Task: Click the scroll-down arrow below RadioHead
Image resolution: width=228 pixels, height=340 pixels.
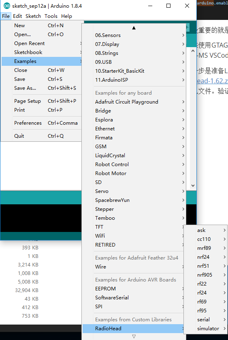Action: 134,336
